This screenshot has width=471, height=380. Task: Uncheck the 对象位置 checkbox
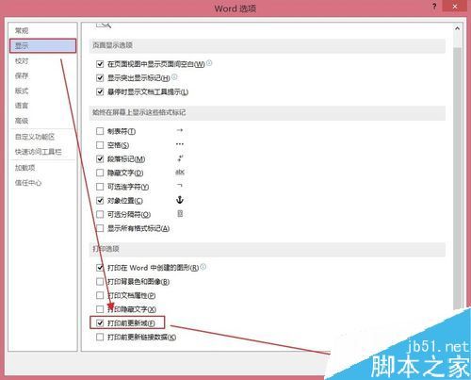[x=100, y=201]
